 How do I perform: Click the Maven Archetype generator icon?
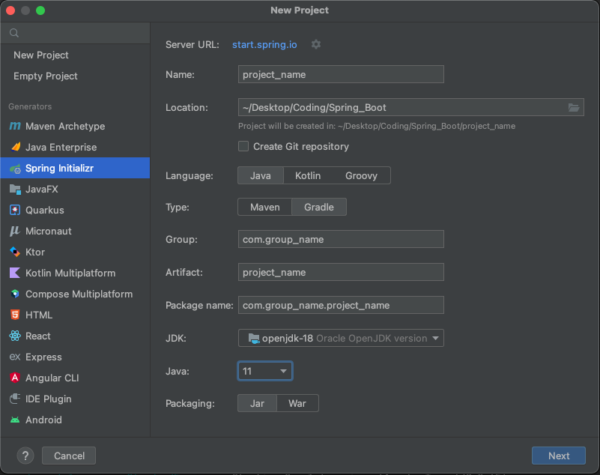click(15, 126)
